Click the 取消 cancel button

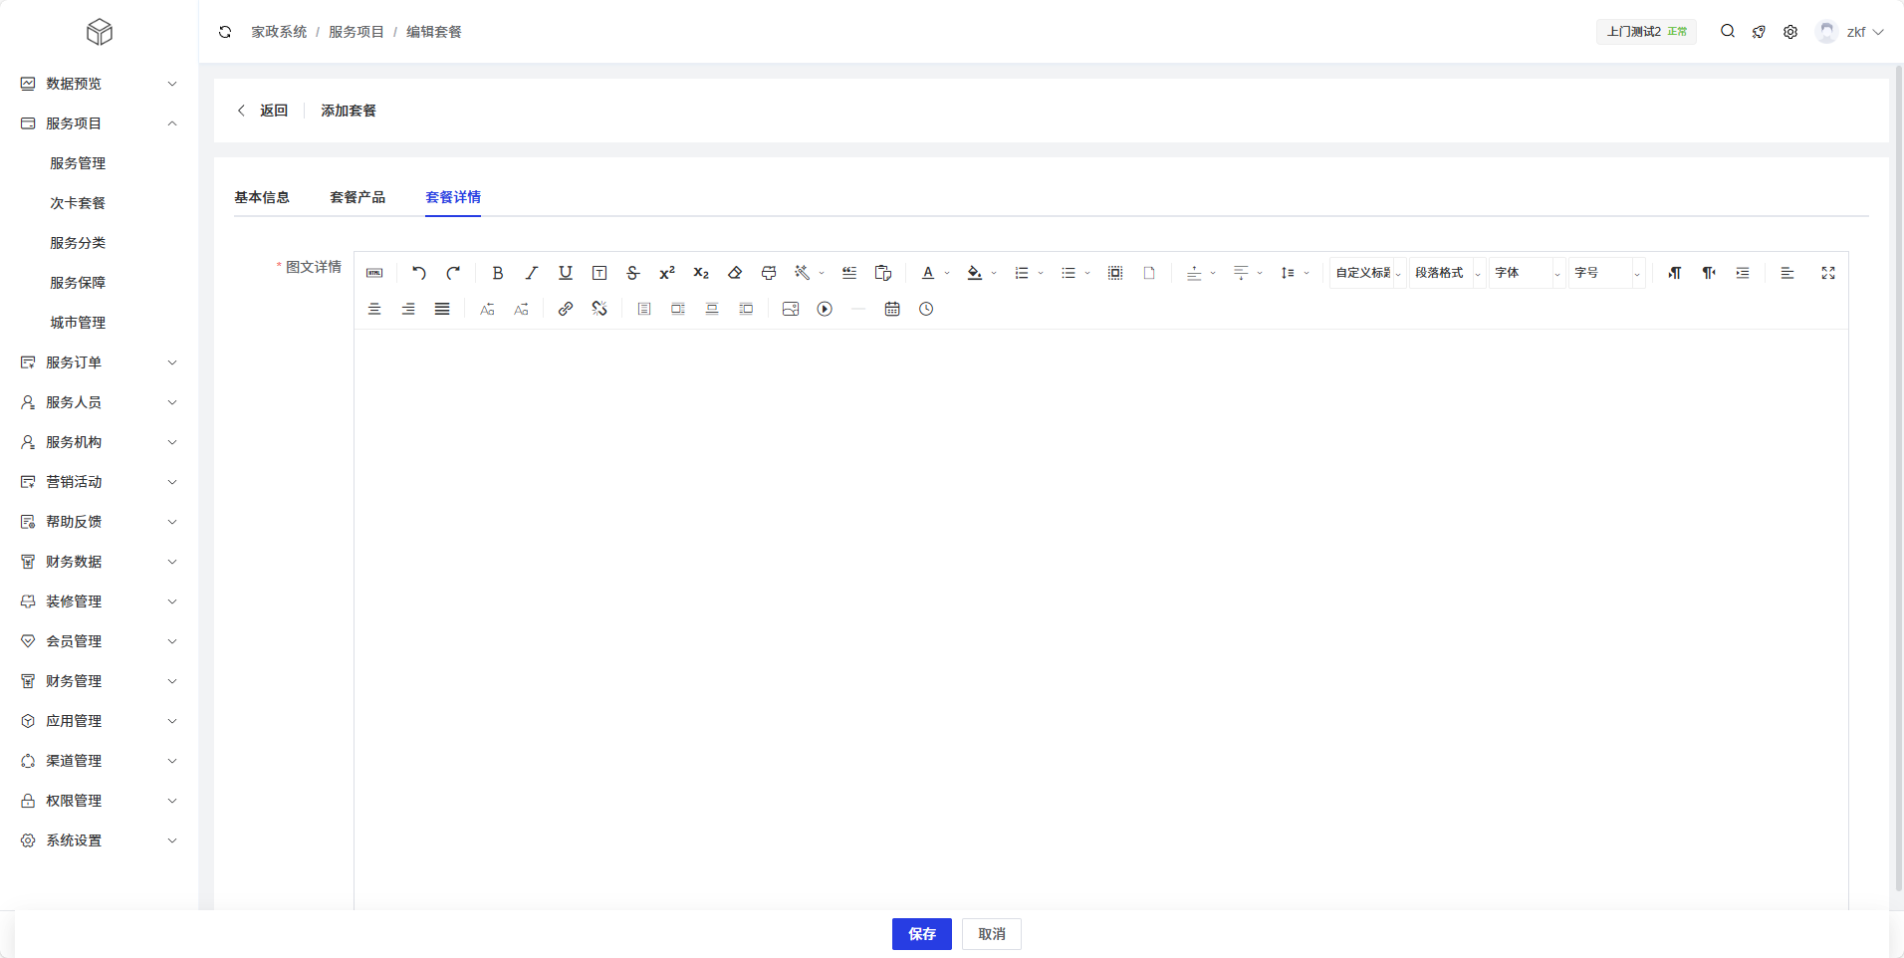(x=992, y=934)
